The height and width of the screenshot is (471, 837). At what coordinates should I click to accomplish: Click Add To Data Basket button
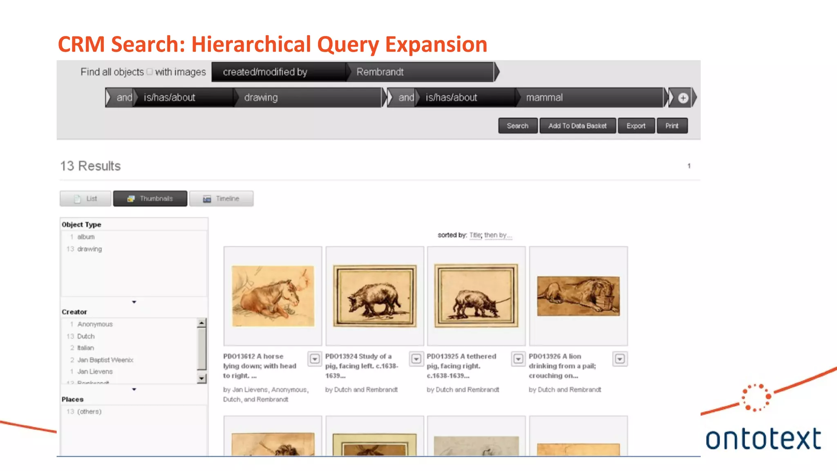tap(577, 126)
